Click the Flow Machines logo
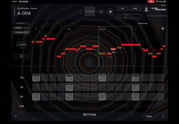 tap(159, 9)
